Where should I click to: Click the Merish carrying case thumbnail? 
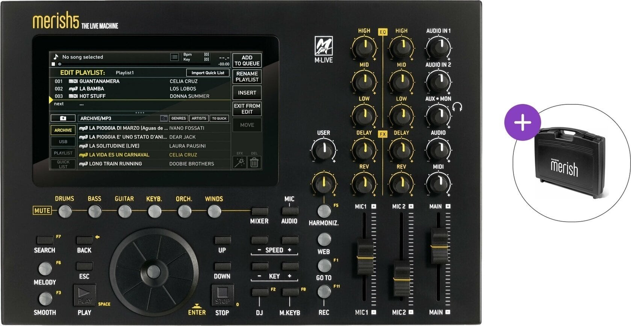[570, 162]
